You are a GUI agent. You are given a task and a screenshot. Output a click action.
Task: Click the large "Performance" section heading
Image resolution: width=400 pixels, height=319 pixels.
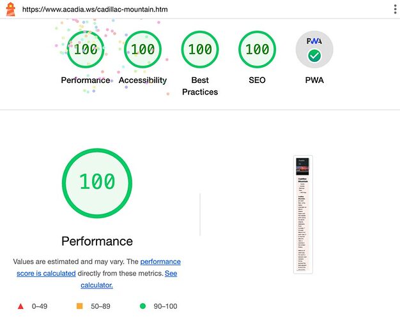click(97, 241)
